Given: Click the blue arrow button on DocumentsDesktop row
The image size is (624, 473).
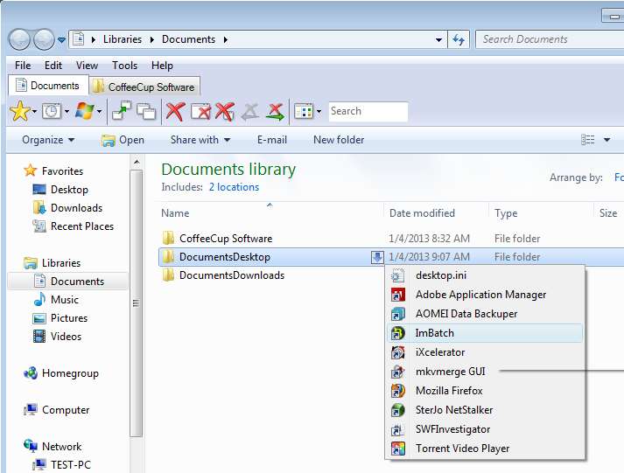Looking at the screenshot, I should (376, 257).
